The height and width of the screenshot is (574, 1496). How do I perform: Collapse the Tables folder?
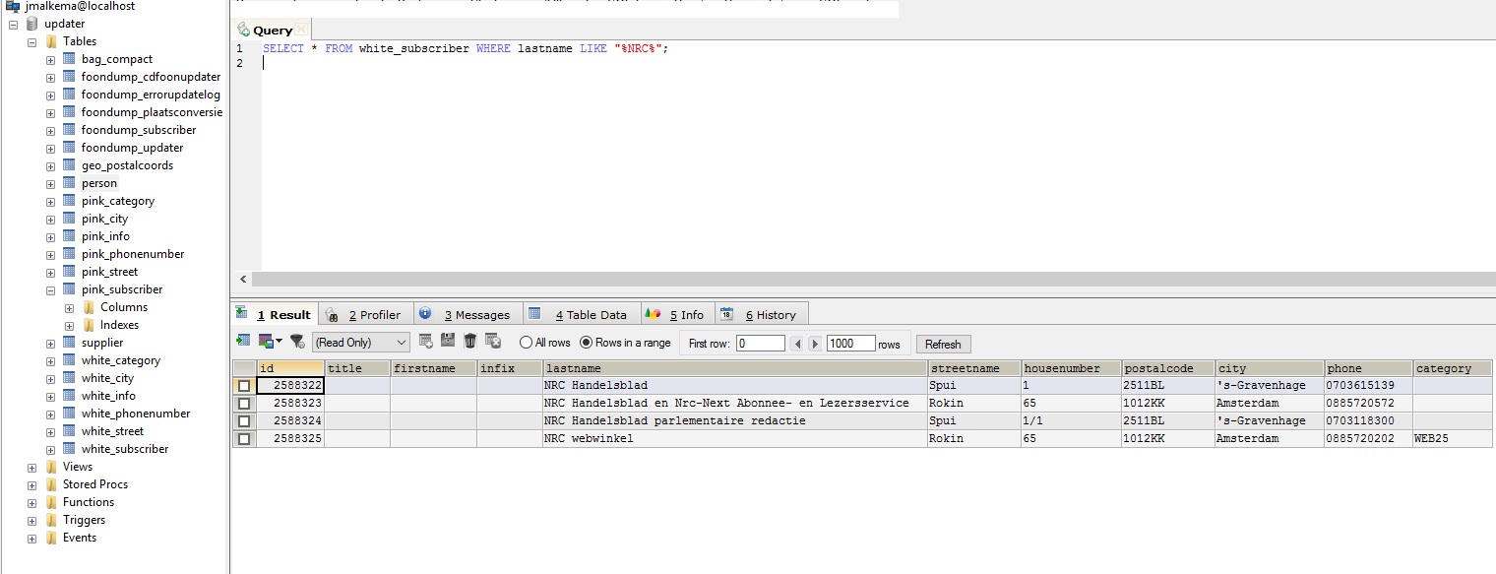[31, 41]
